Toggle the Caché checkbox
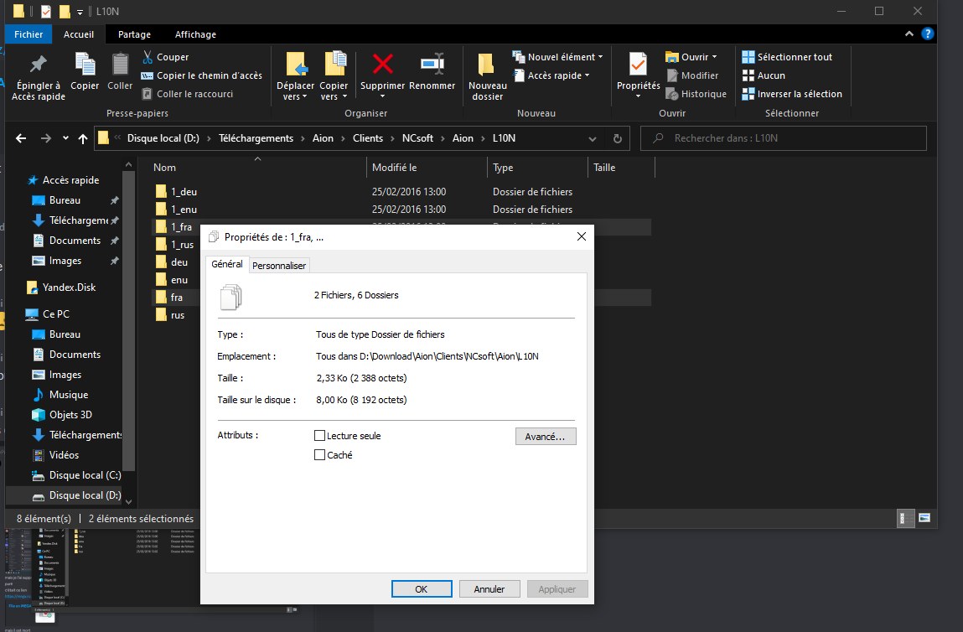 (x=319, y=455)
